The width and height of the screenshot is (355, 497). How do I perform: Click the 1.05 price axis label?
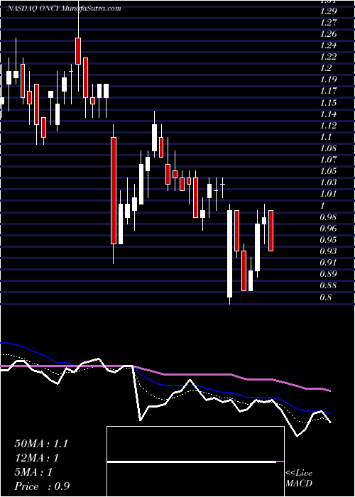(328, 171)
